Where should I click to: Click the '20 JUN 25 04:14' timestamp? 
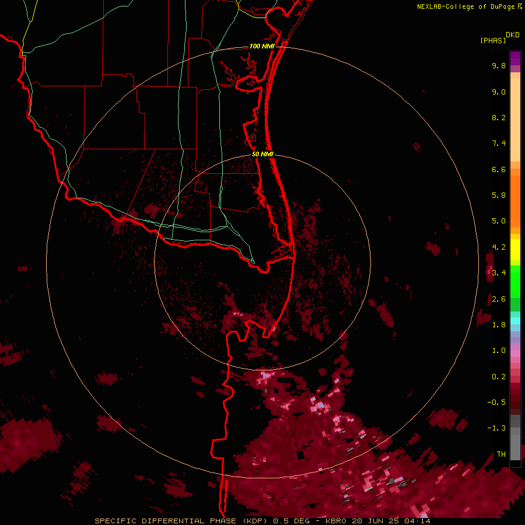tap(391, 521)
